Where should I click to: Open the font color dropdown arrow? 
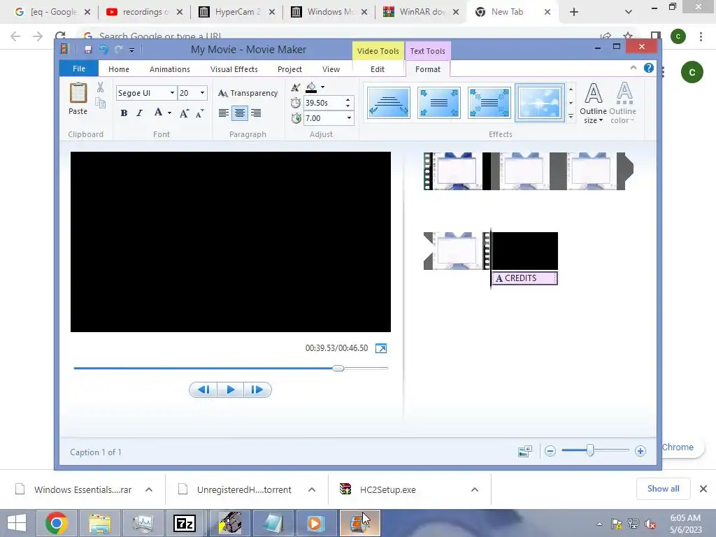click(169, 113)
